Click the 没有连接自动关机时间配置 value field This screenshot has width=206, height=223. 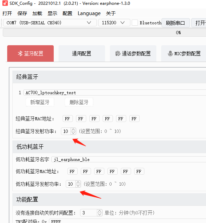(x=89, y=213)
